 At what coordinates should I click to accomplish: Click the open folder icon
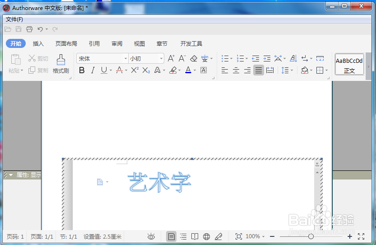tap(8, 29)
